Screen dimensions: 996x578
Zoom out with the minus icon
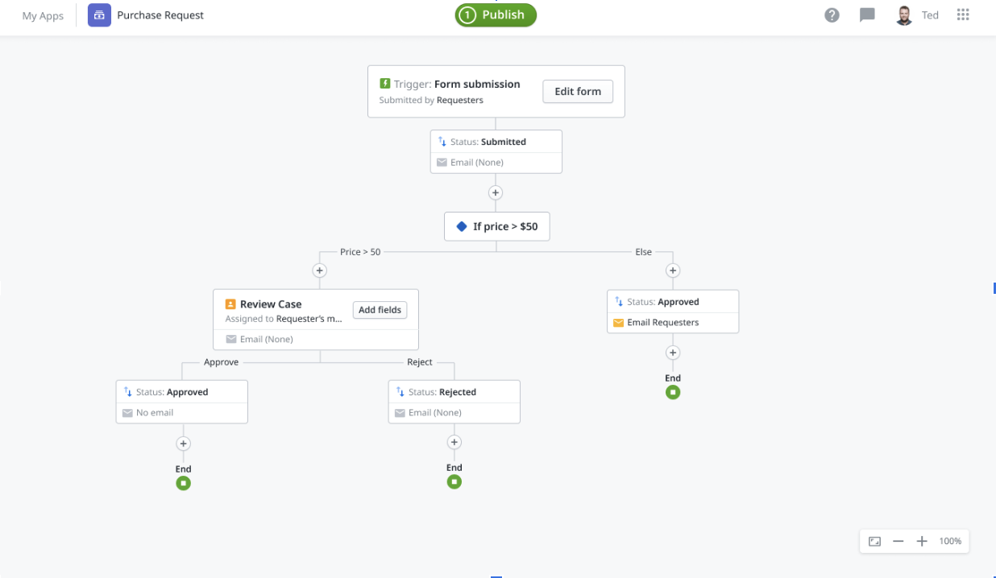click(898, 542)
